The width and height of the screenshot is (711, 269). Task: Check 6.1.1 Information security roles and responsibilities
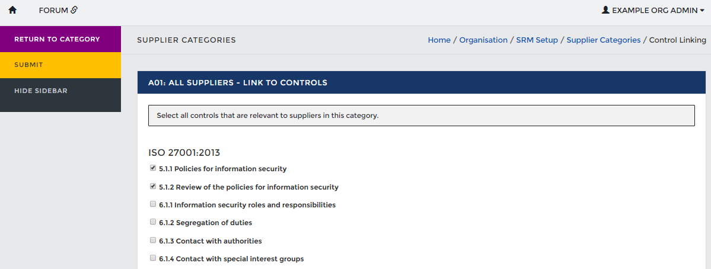[153, 204]
